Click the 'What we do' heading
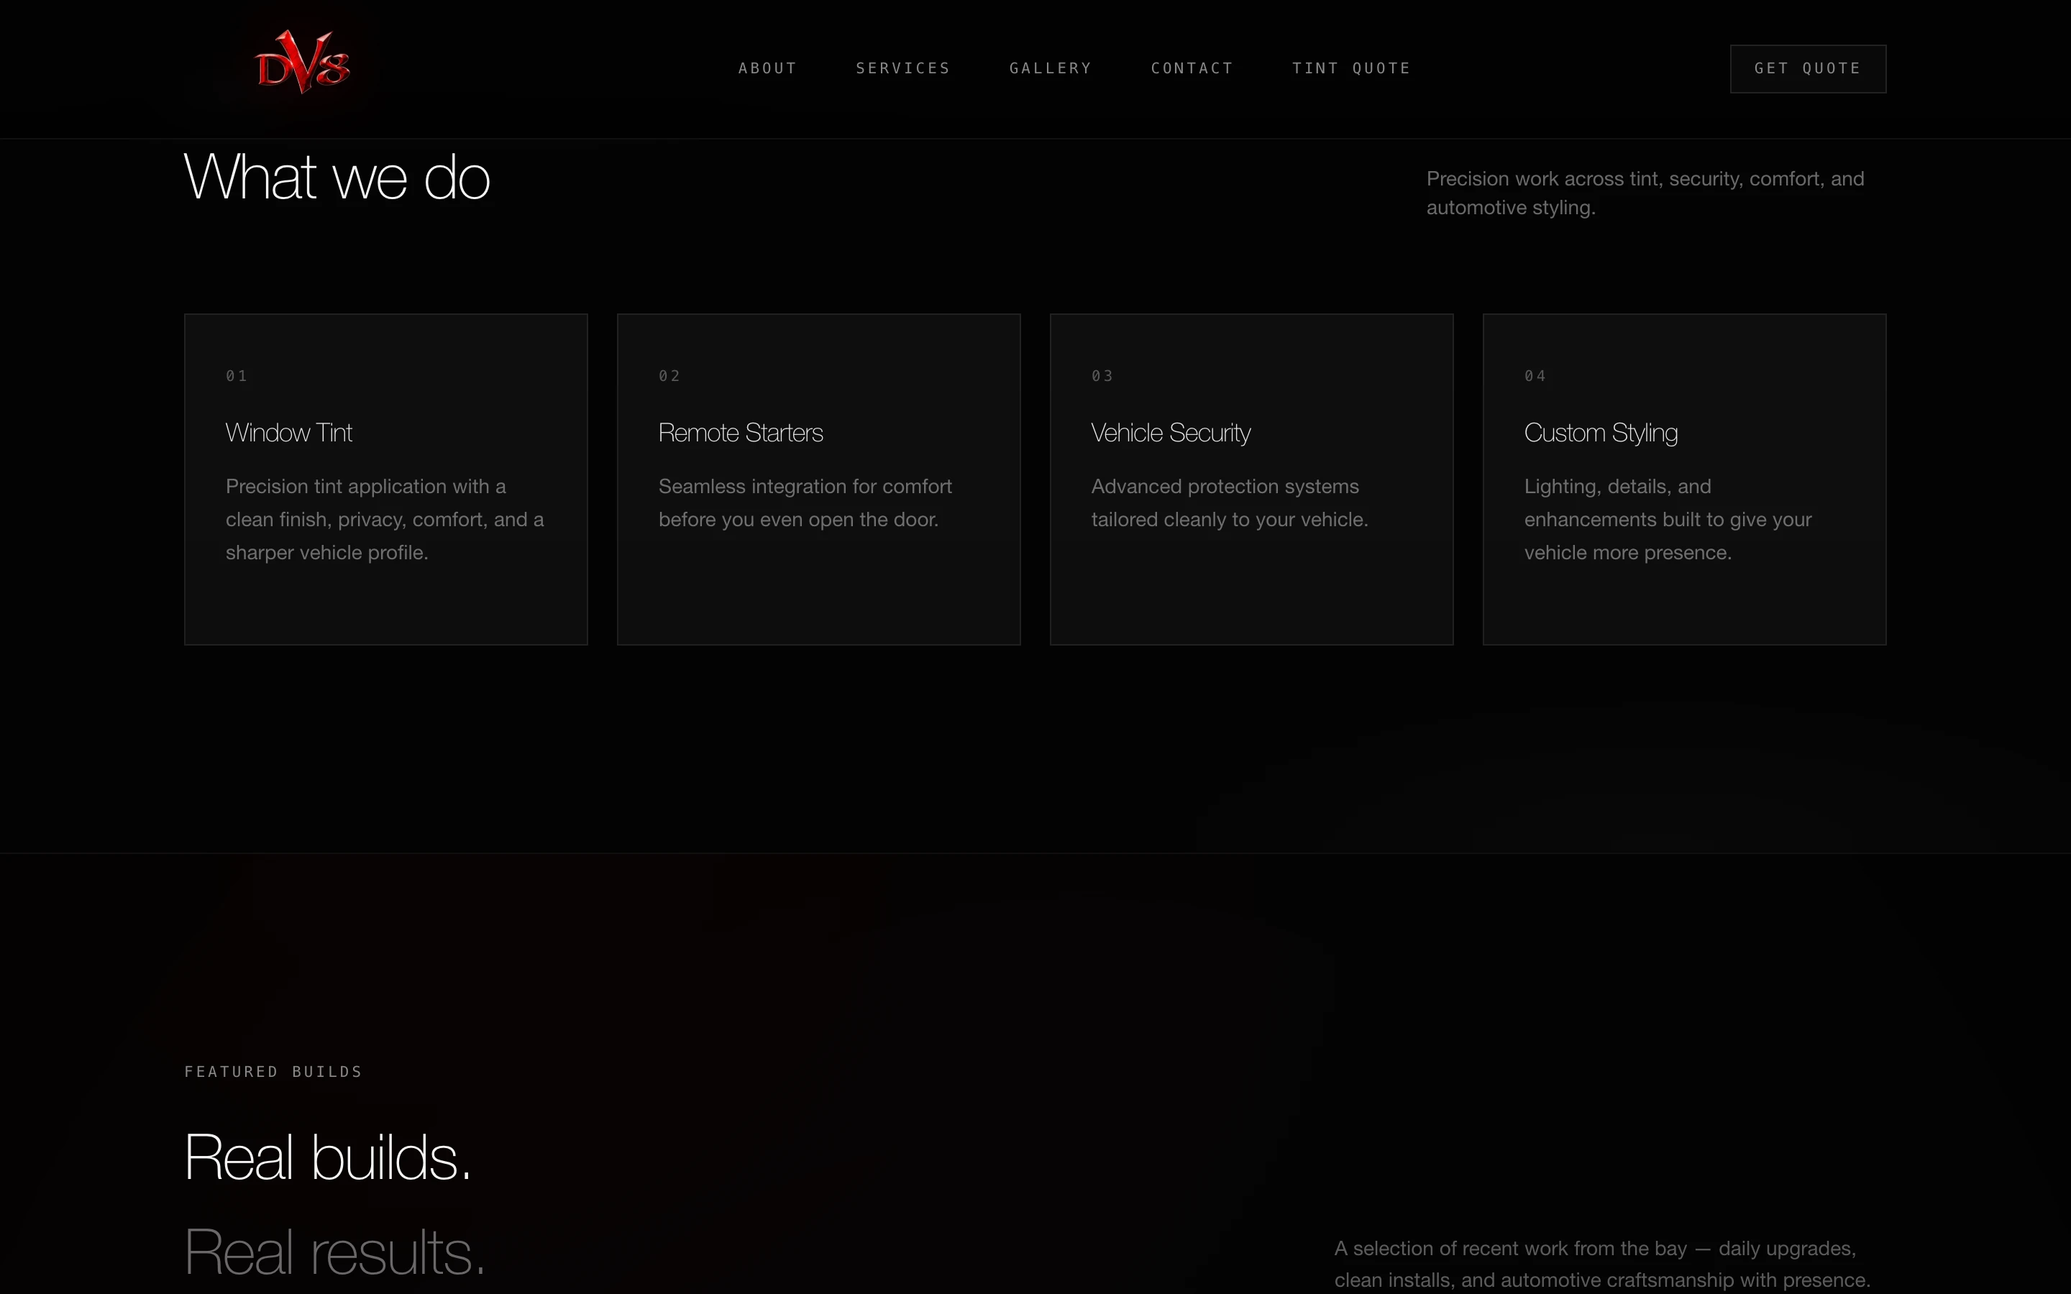 tap(337, 177)
